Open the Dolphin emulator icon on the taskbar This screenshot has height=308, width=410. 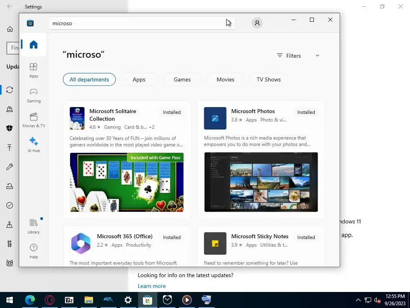pos(108,300)
